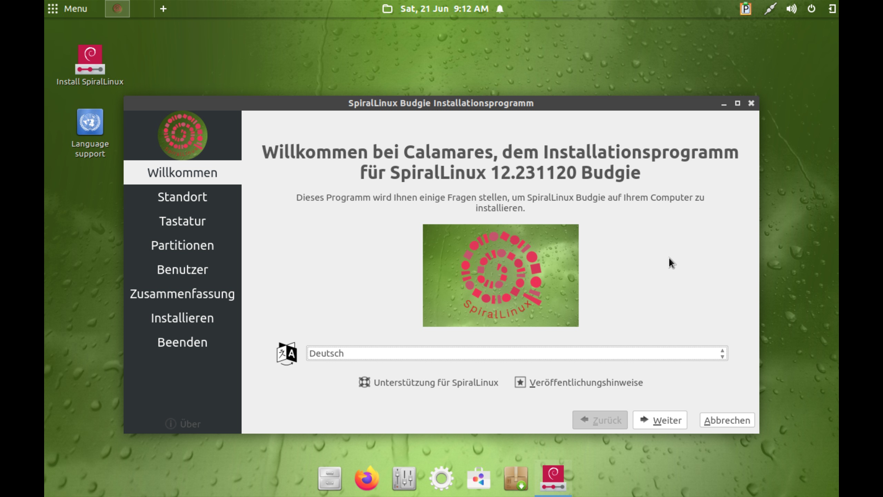Open the power menu icon
Image resolution: width=883 pixels, height=497 pixels.
[812, 9]
